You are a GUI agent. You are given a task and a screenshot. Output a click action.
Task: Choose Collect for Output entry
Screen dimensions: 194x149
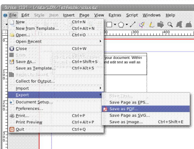[56, 81]
